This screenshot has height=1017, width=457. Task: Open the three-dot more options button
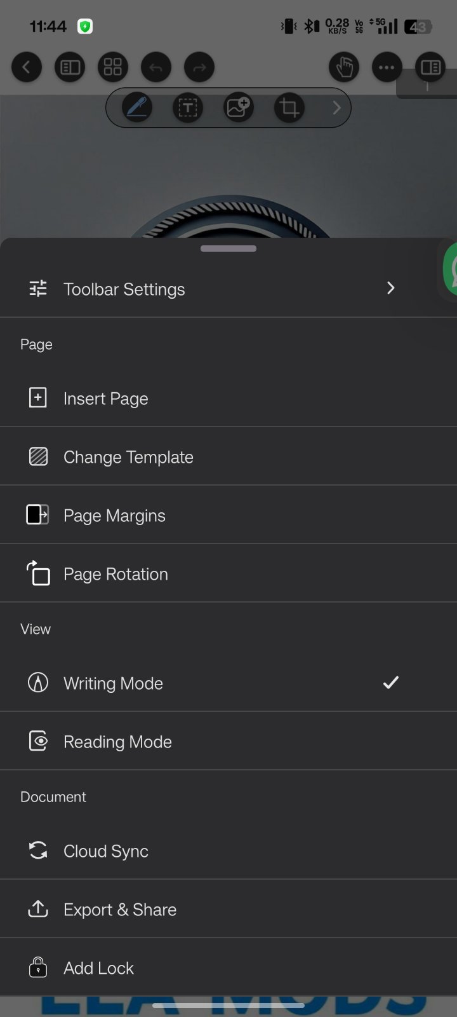click(387, 67)
